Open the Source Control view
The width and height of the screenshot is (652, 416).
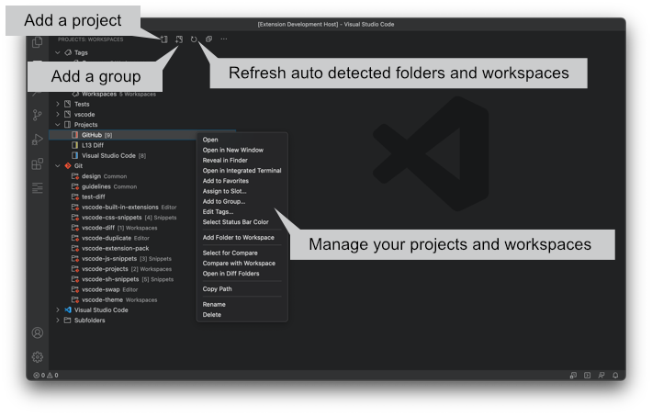[x=38, y=115]
